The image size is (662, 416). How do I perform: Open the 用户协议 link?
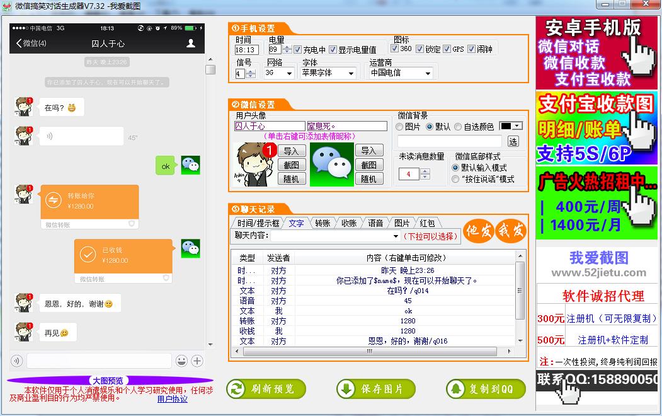(172, 399)
